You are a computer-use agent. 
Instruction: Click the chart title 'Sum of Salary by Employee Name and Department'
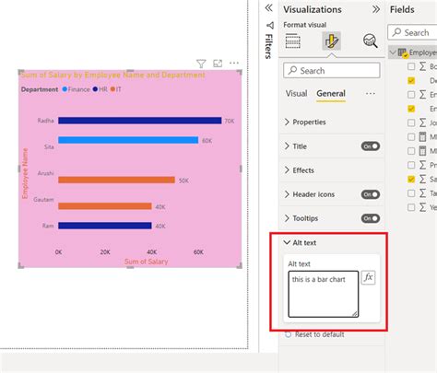[x=112, y=75]
